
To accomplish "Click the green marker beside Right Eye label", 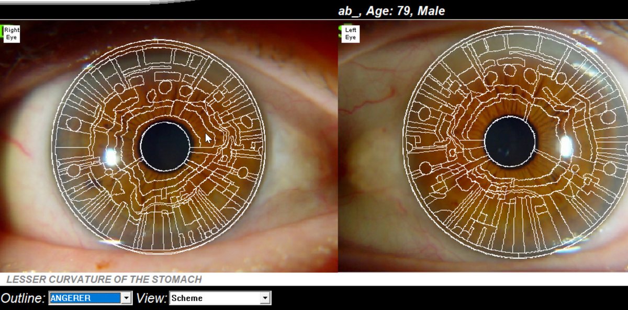I will [x=2, y=30].
